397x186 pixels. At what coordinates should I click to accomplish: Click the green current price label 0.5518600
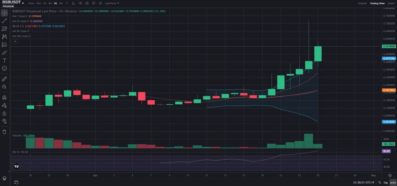389,46
